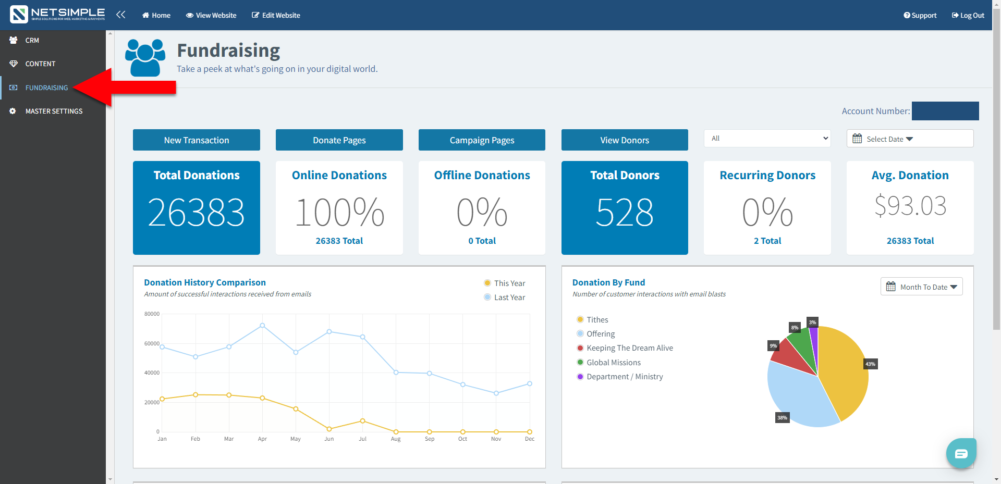The width and height of the screenshot is (1001, 484).
Task: Open the chat support bubble
Action: (x=961, y=453)
